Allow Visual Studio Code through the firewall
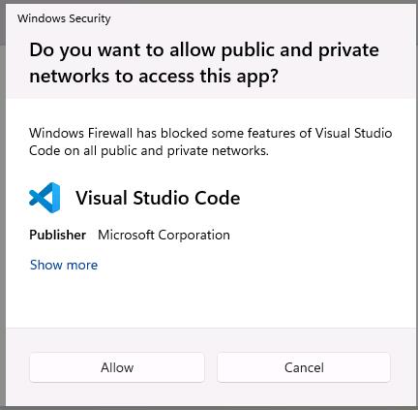The width and height of the screenshot is (418, 410). [x=117, y=367]
